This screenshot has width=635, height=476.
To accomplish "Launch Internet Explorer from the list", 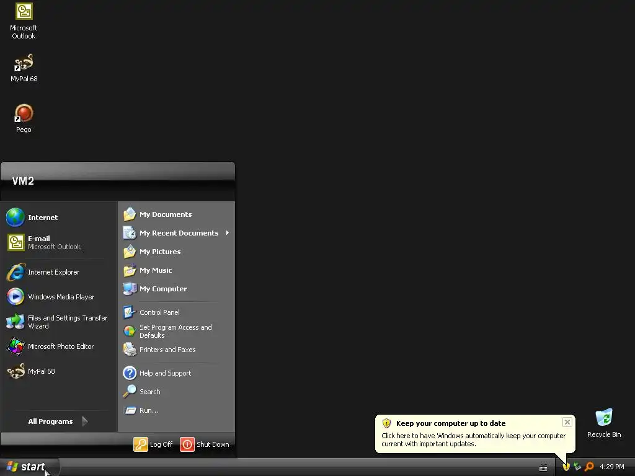I will pyautogui.click(x=59, y=272).
